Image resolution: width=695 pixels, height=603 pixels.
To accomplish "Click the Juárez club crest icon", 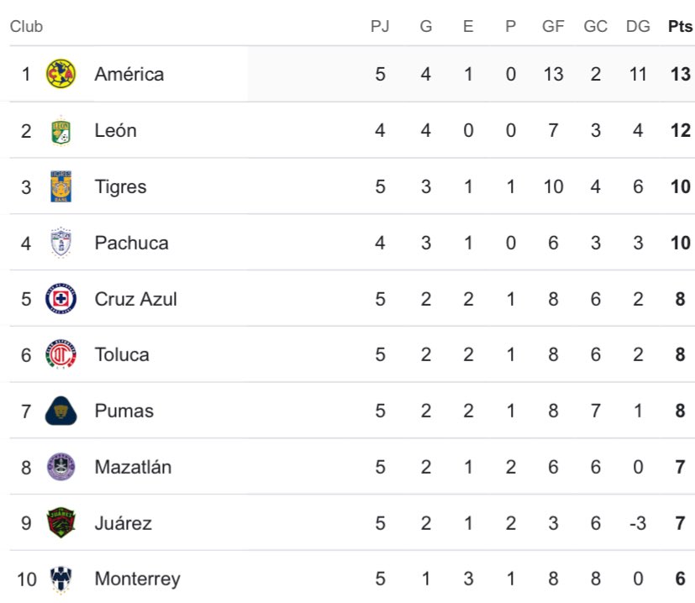I will point(61,523).
